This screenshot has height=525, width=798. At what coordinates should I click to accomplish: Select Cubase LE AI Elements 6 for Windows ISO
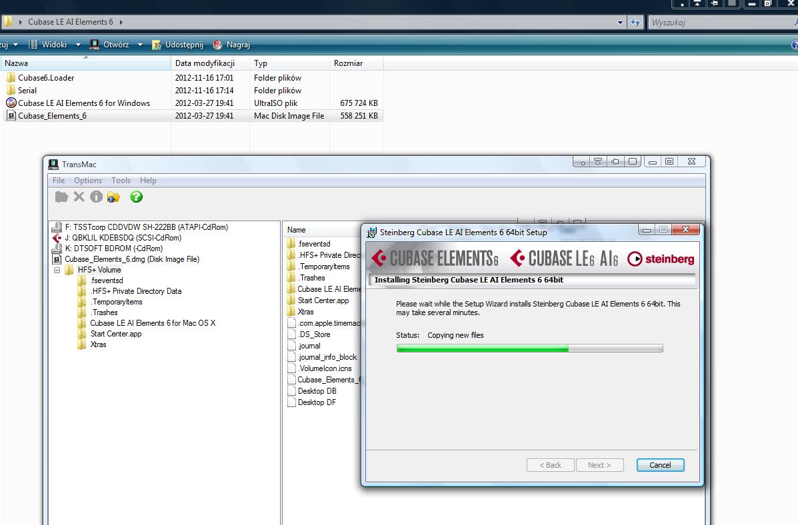pos(84,103)
